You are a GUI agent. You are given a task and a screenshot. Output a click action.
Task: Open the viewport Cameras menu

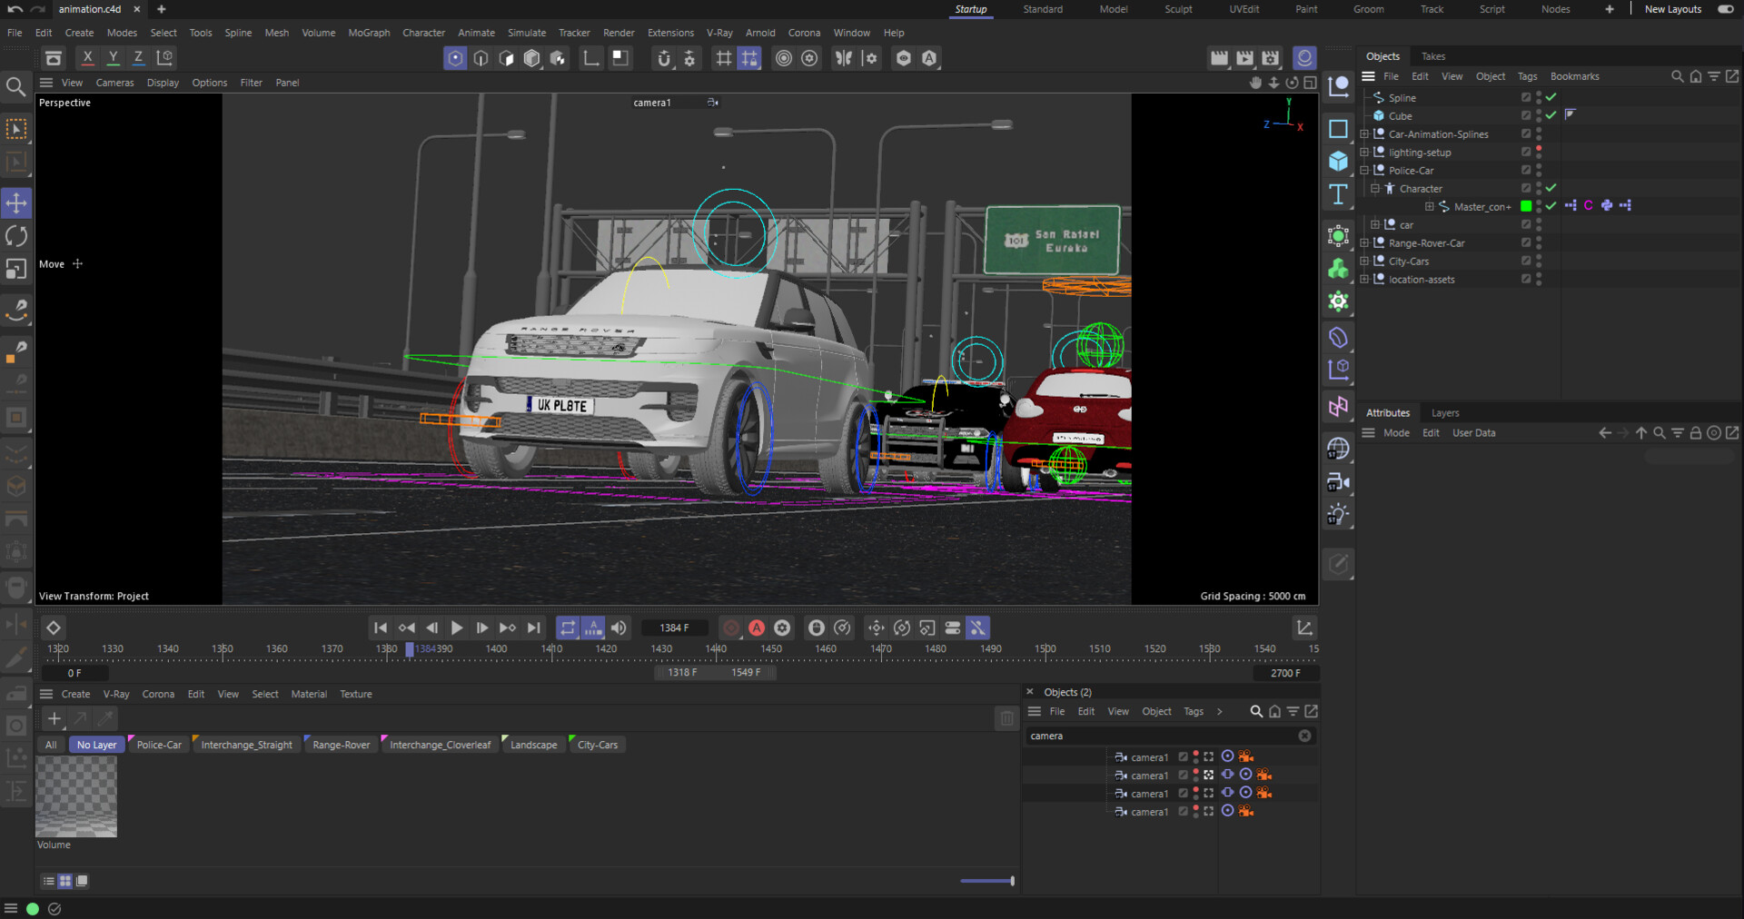pos(114,83)
